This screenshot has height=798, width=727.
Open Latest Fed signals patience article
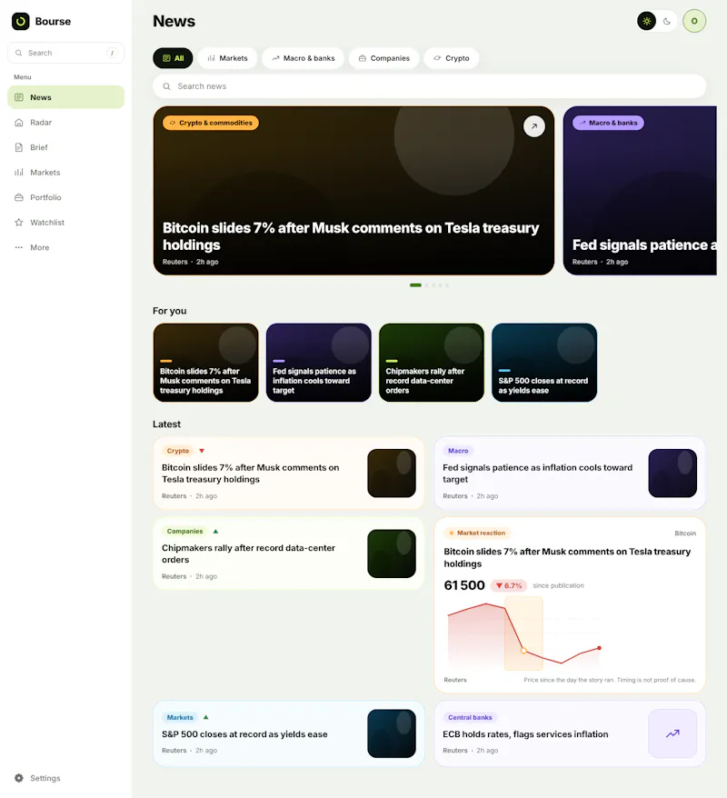537,474
